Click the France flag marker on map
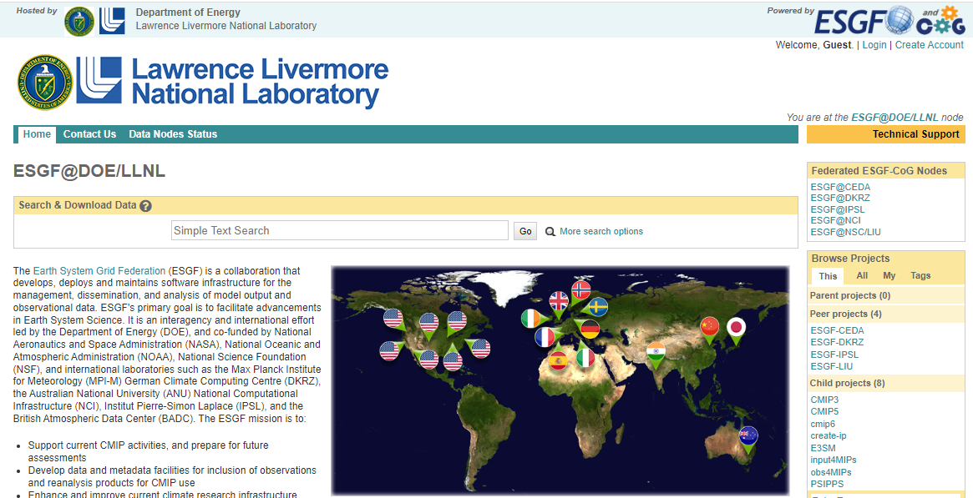The image size is (973, 498). [545, 338]
